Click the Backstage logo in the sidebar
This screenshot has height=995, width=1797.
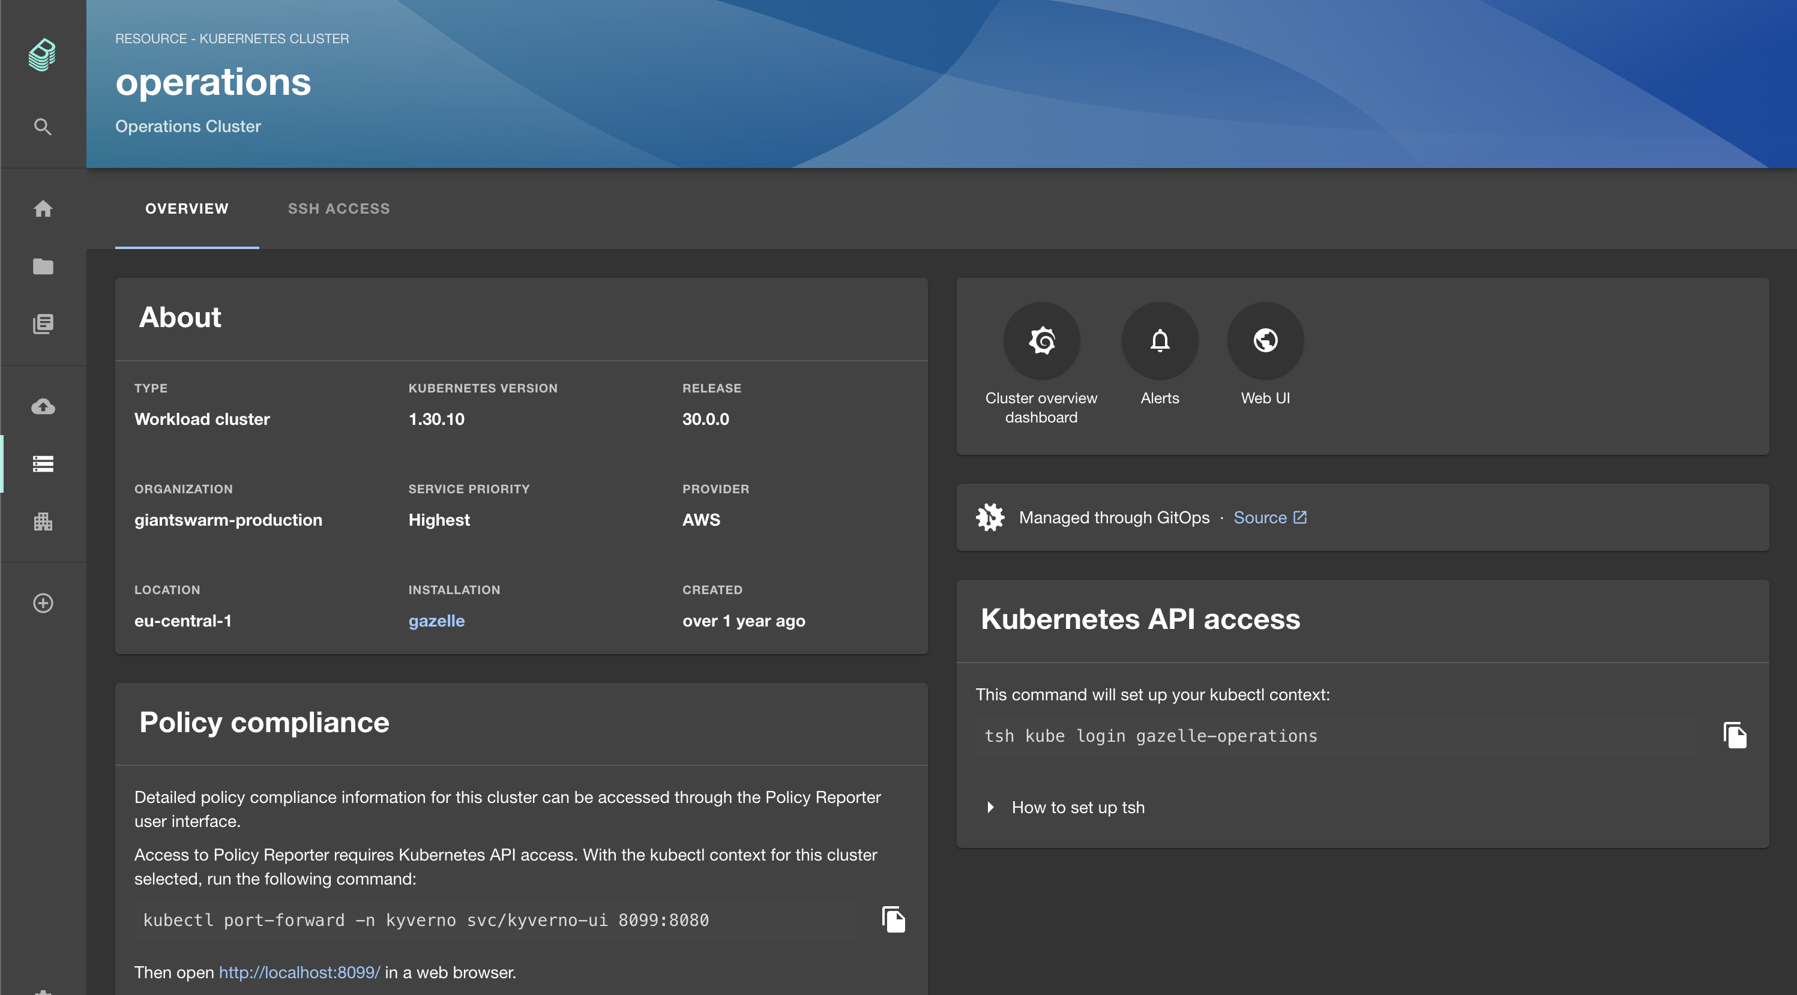[x=43, y=55]
